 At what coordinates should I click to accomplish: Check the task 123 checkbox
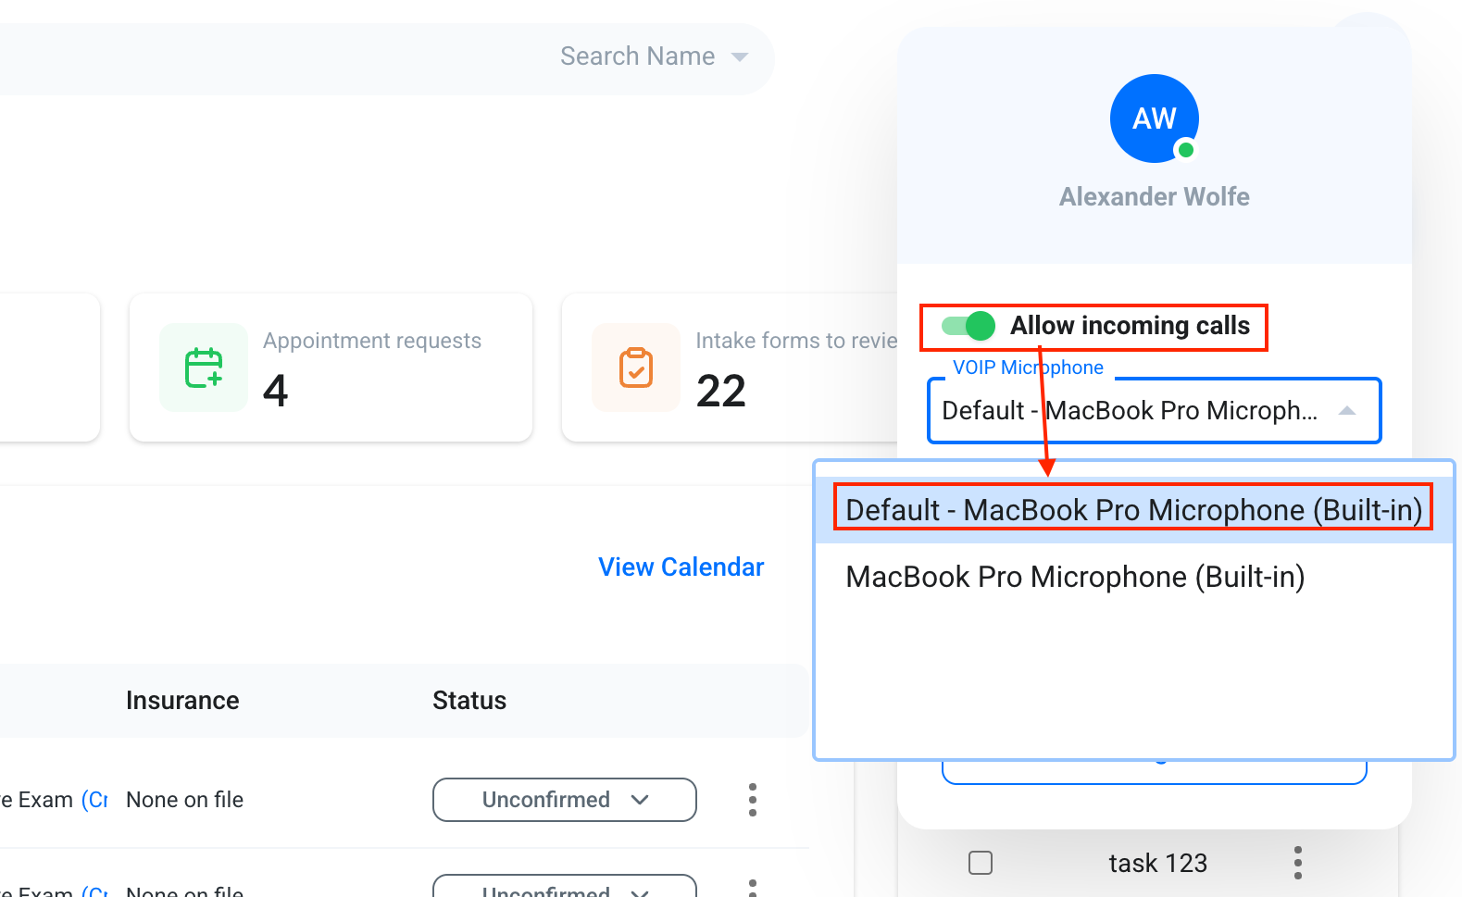point(981,863)
